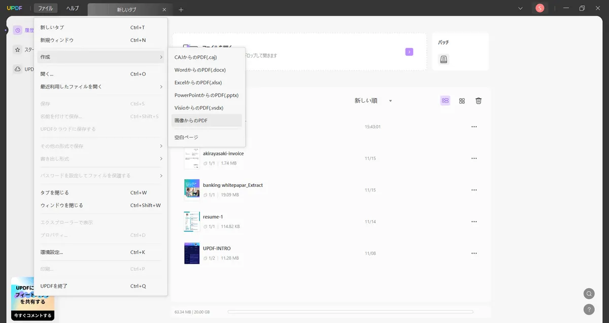The width and height of the screenshot is (609, 323).
Task: Add a new tab with plus icon
Action: 181,10
